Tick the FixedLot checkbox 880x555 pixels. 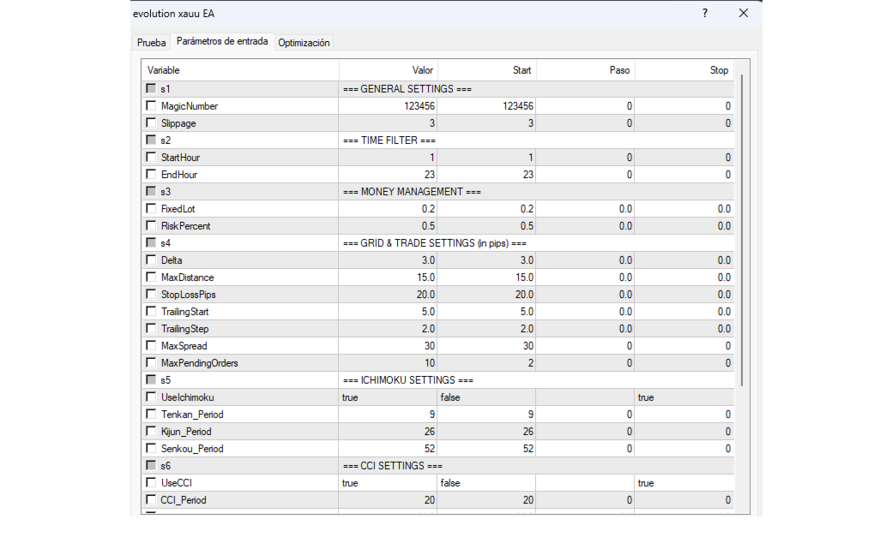click(151, 209)
